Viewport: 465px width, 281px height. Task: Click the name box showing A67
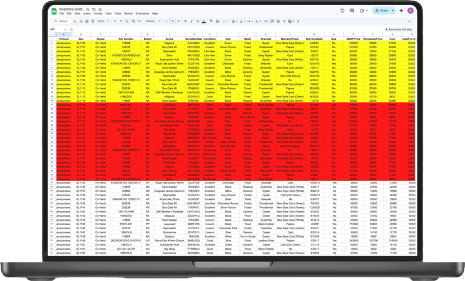tap(58, 29)
